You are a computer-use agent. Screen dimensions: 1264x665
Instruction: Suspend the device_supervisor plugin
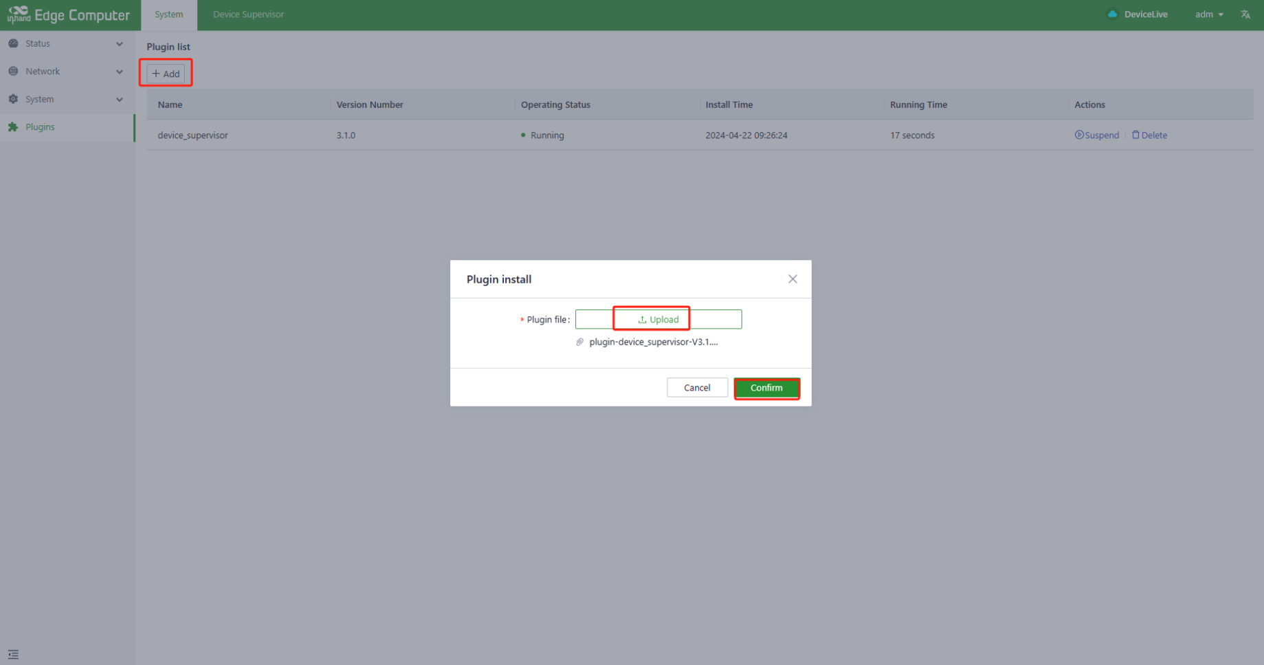coord(1097,135)
